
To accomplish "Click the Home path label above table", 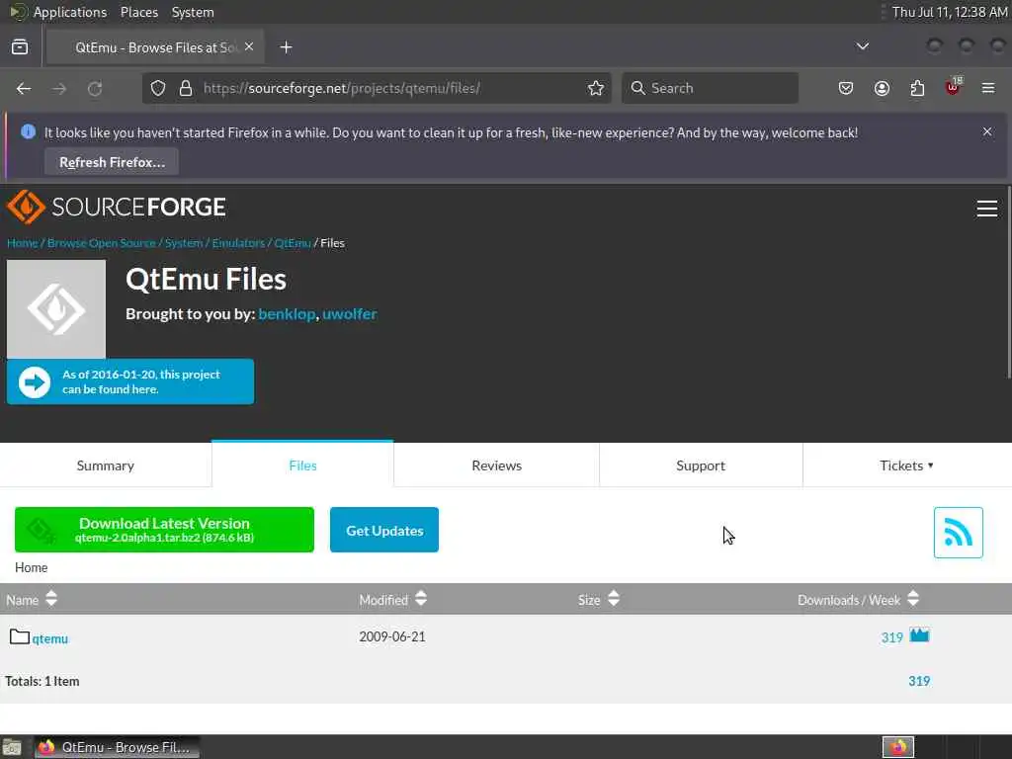I will (x=31, y=567).
